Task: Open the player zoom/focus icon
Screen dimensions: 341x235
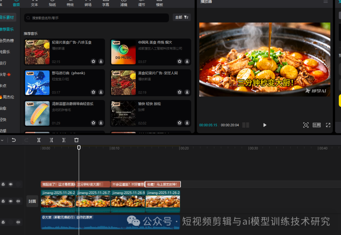Action: point(306,125)
